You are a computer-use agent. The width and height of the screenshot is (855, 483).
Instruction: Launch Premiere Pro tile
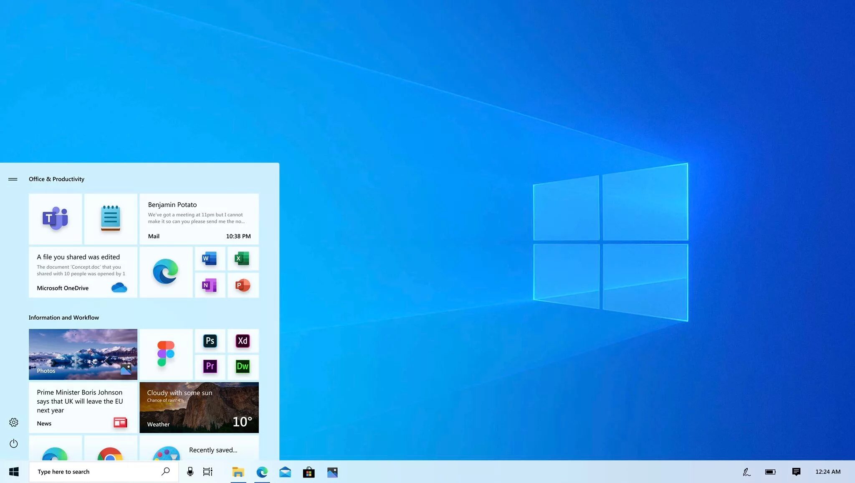[210, 366]
